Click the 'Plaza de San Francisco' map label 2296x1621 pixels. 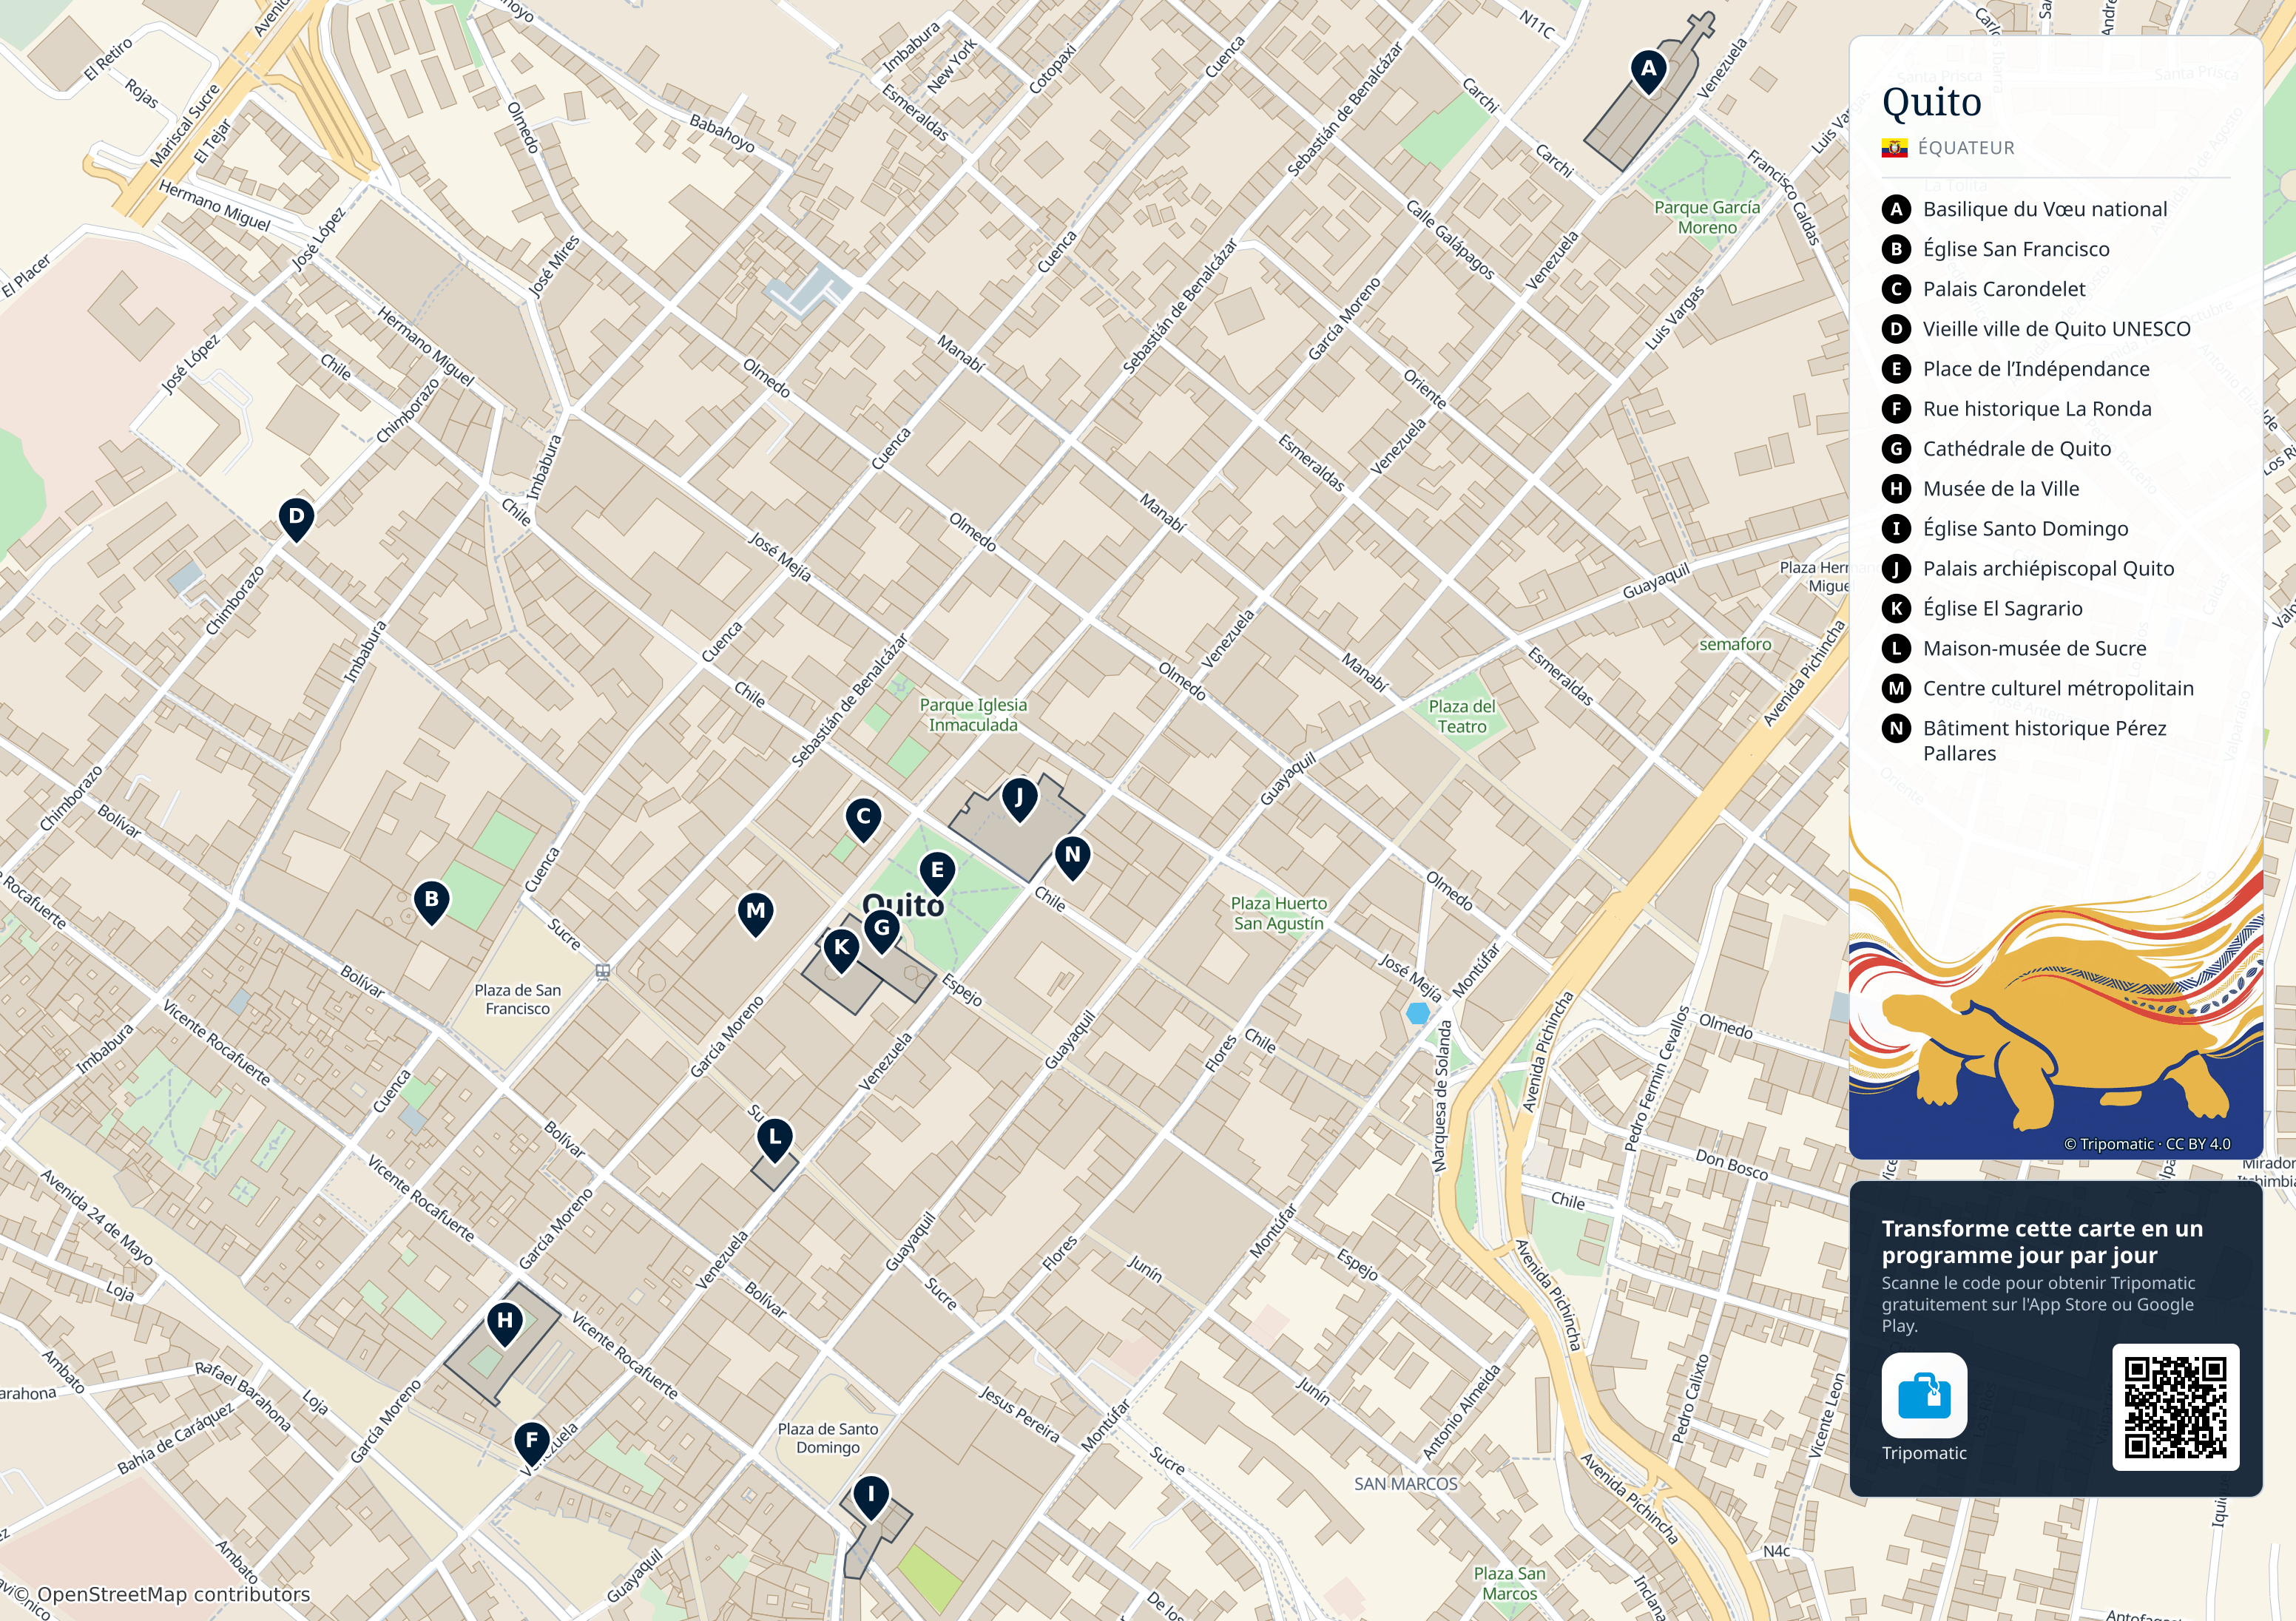pos(517,999)
